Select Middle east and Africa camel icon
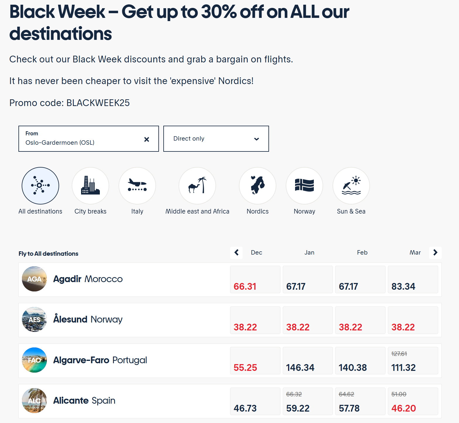459x423 pixels. point(197,186)
